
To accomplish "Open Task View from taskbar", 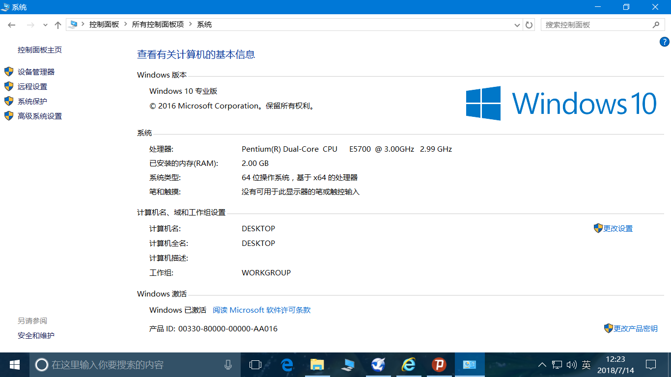I will tap(255, 365).
